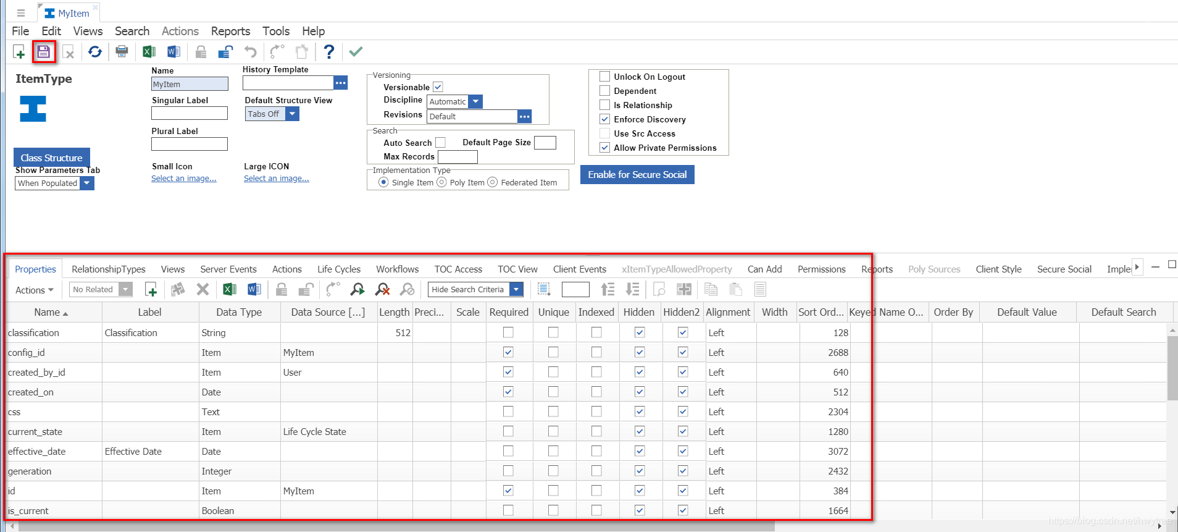
Task: Open Revisions ellipsis picker
Action: coord(524,116)
